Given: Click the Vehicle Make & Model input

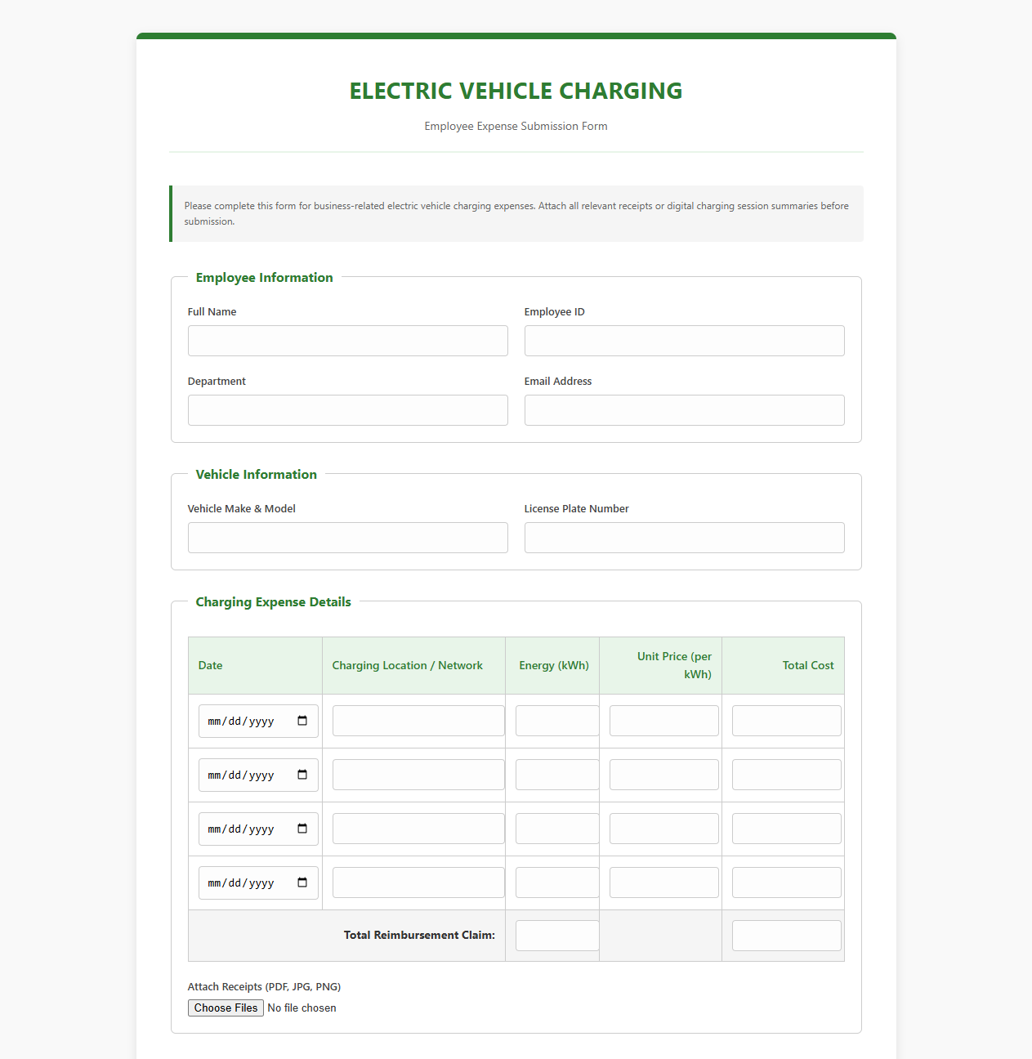Looking at the screenshot, I should click(x=348, y=538).
